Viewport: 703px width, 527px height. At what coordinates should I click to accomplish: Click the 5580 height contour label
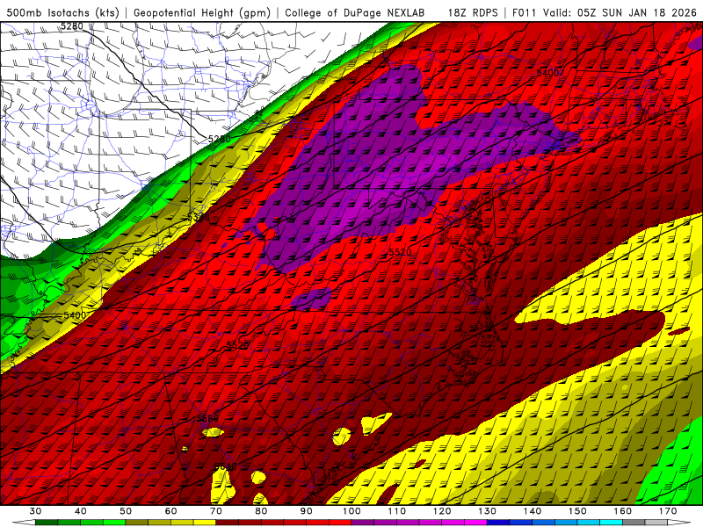coord(207,419)
